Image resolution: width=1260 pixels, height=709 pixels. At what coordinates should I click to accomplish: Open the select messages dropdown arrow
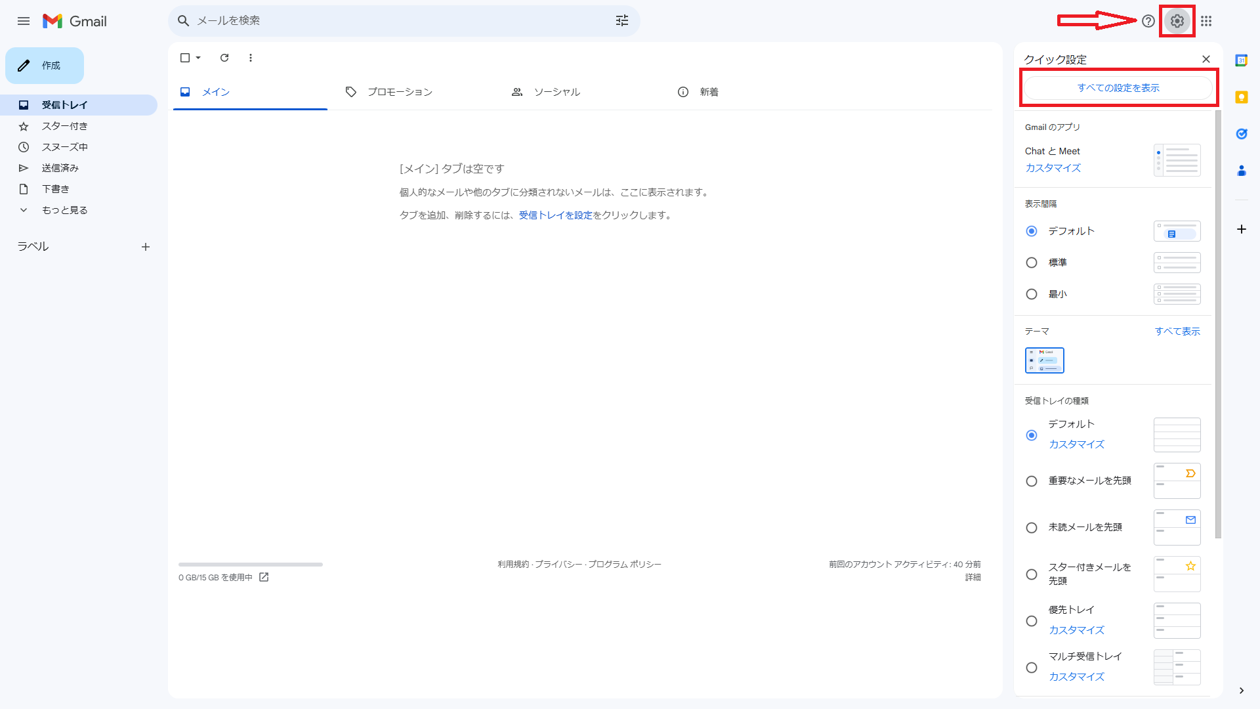point(196,58)
